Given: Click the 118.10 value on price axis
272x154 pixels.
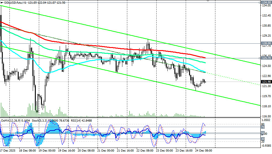Looking at the screenshot, I should pyautogui.click(x=265, y=106).
